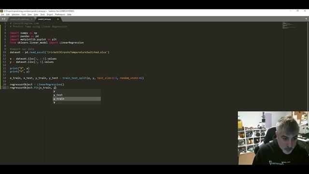The width and height of the screenshot is (309, 174).
Task: Click line number 10 in gutter
Action: [4, 52]
